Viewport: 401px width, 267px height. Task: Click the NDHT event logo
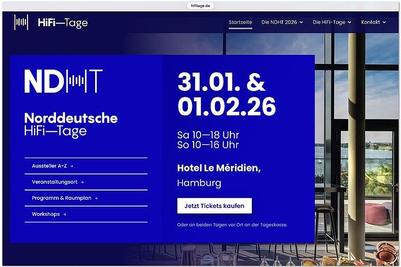(63, 81)
